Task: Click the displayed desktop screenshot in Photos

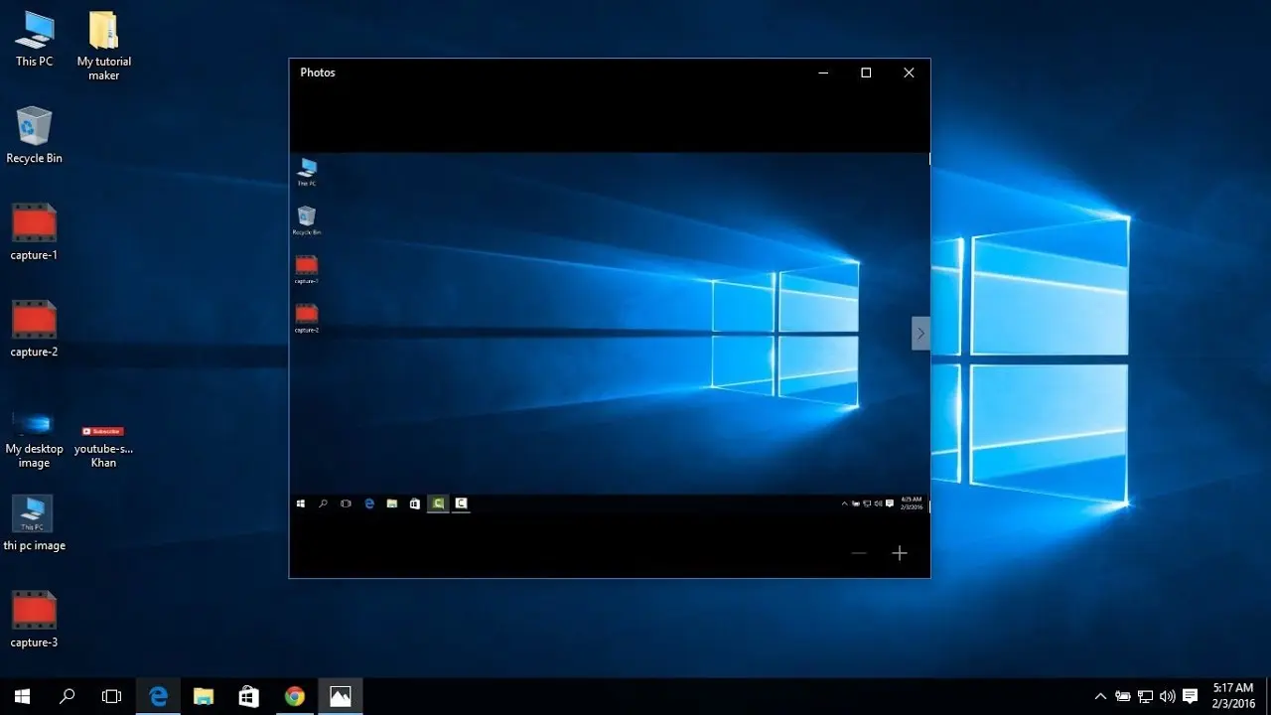Action: 610,333
